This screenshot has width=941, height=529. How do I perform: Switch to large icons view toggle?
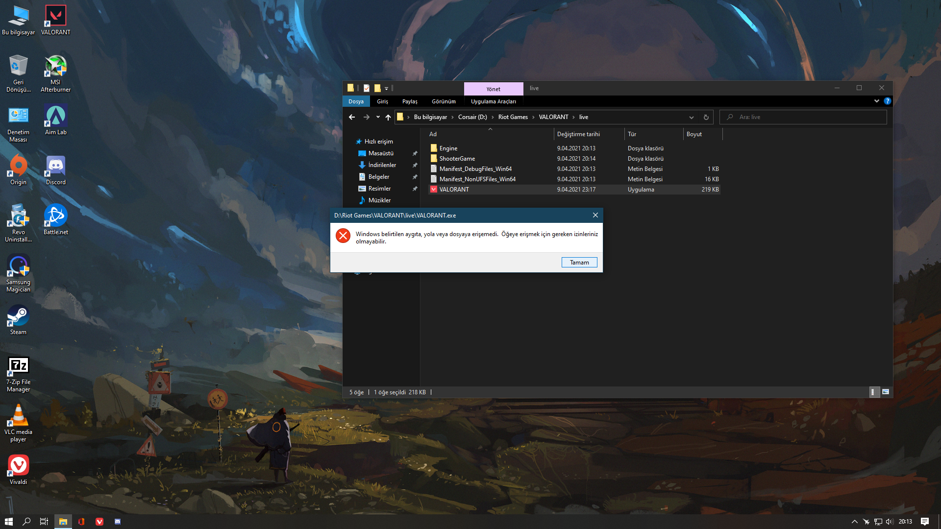coord(886,392)
